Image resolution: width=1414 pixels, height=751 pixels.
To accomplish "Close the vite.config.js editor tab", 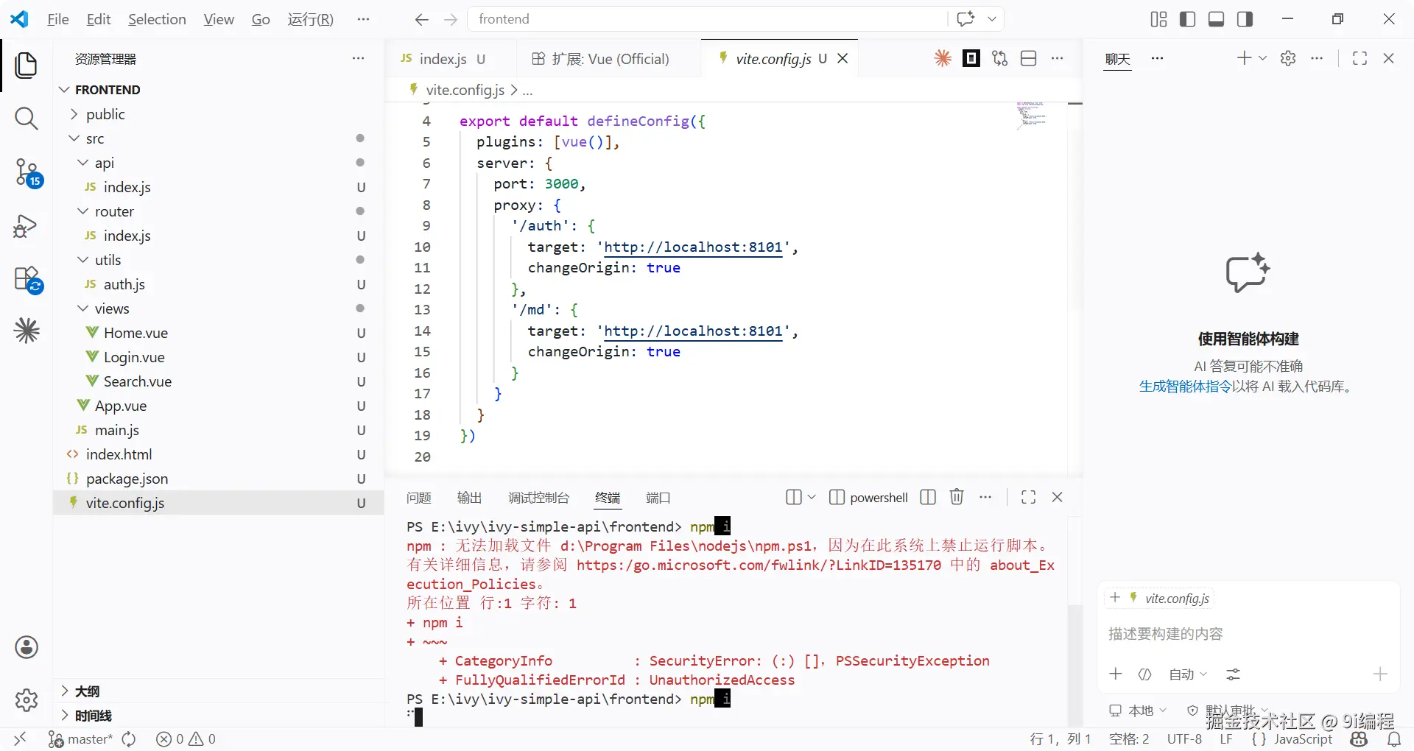I will (843, 58).
